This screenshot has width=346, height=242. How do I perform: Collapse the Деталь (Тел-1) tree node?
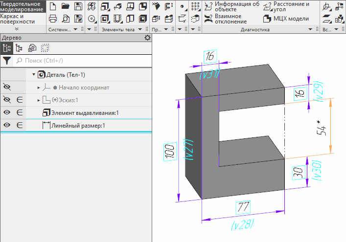point(34,75)
